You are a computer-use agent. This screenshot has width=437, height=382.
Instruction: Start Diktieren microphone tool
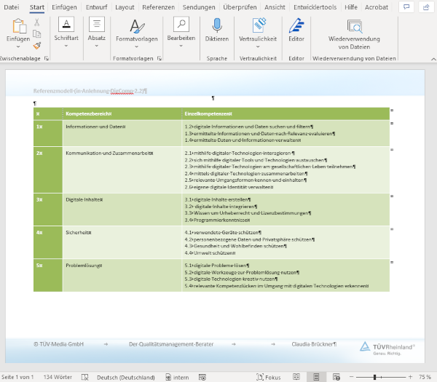[216, 26]
